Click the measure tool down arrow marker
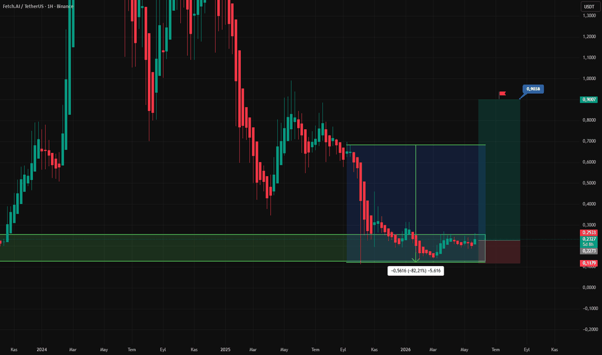Viewport: 602px width, 355px height. tap(415, 260)
